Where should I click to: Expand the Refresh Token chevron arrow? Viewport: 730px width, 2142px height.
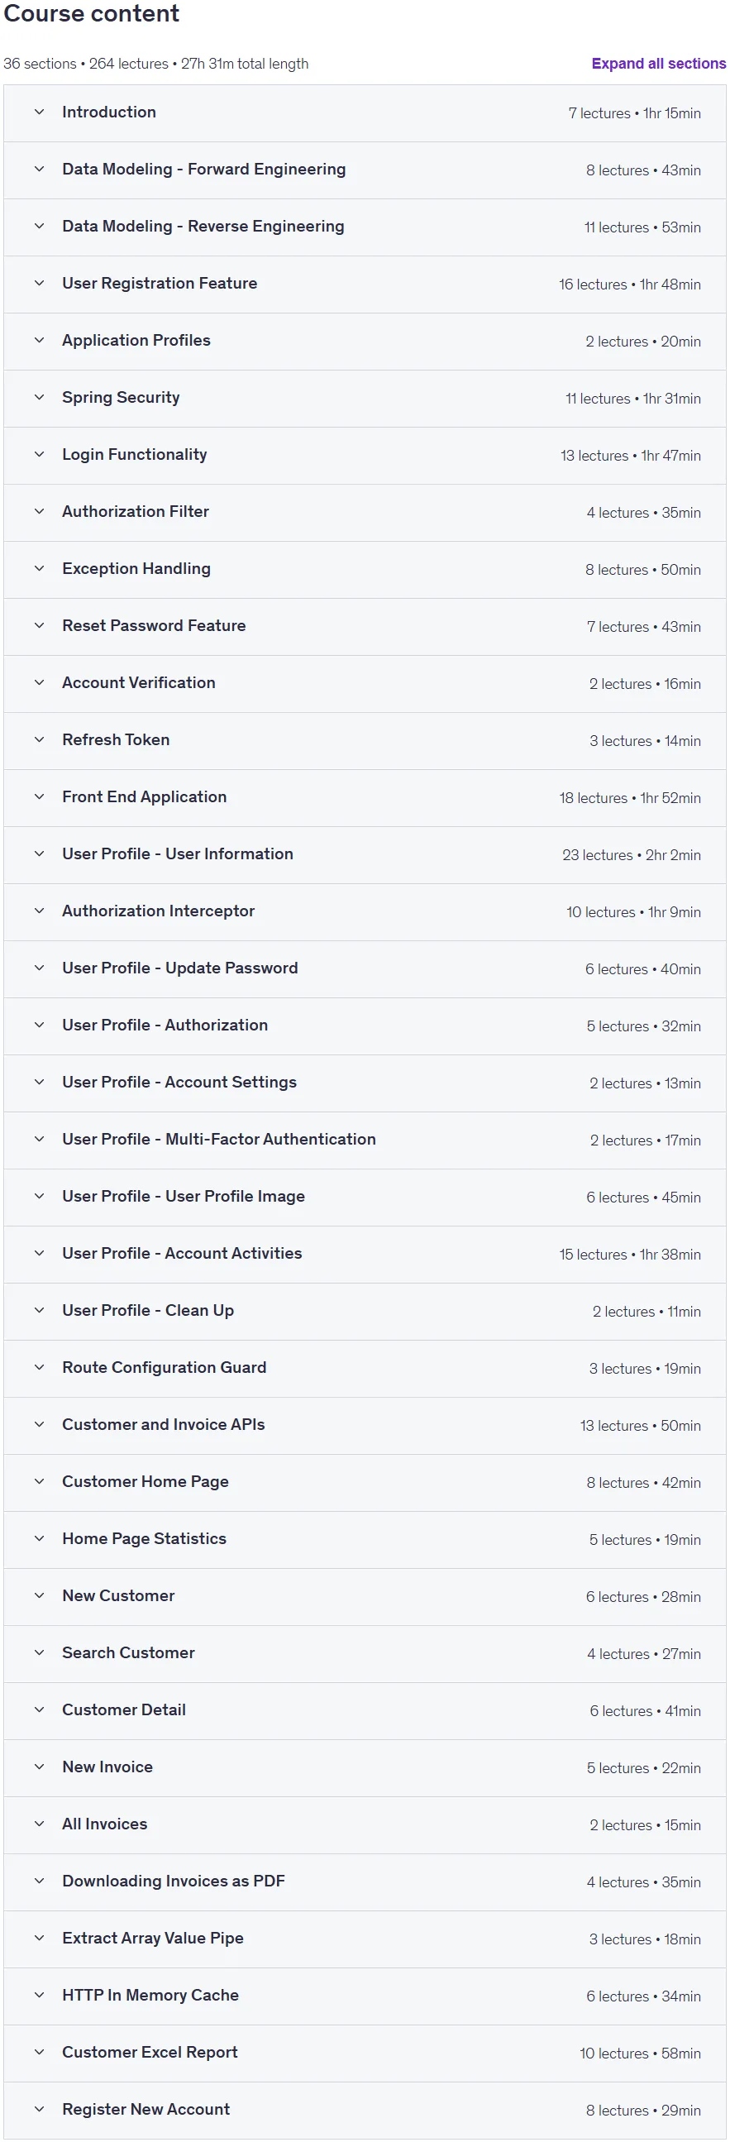pyautogui.click(x=39, y=740)
